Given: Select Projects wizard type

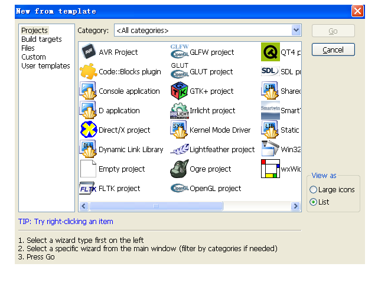Looking at the screenshot, I should coord(34,30).
